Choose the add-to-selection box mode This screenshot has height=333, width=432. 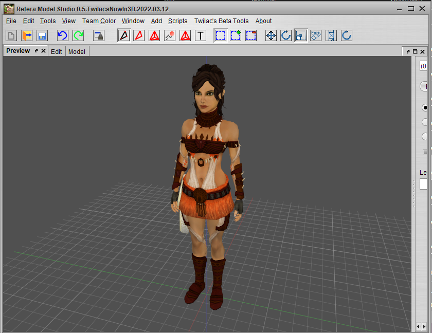coord(236,36)
